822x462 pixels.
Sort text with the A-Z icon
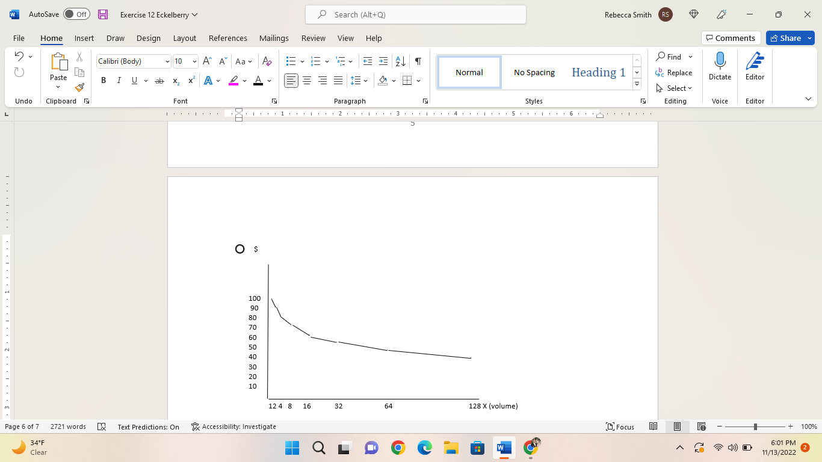click(400, 61)
